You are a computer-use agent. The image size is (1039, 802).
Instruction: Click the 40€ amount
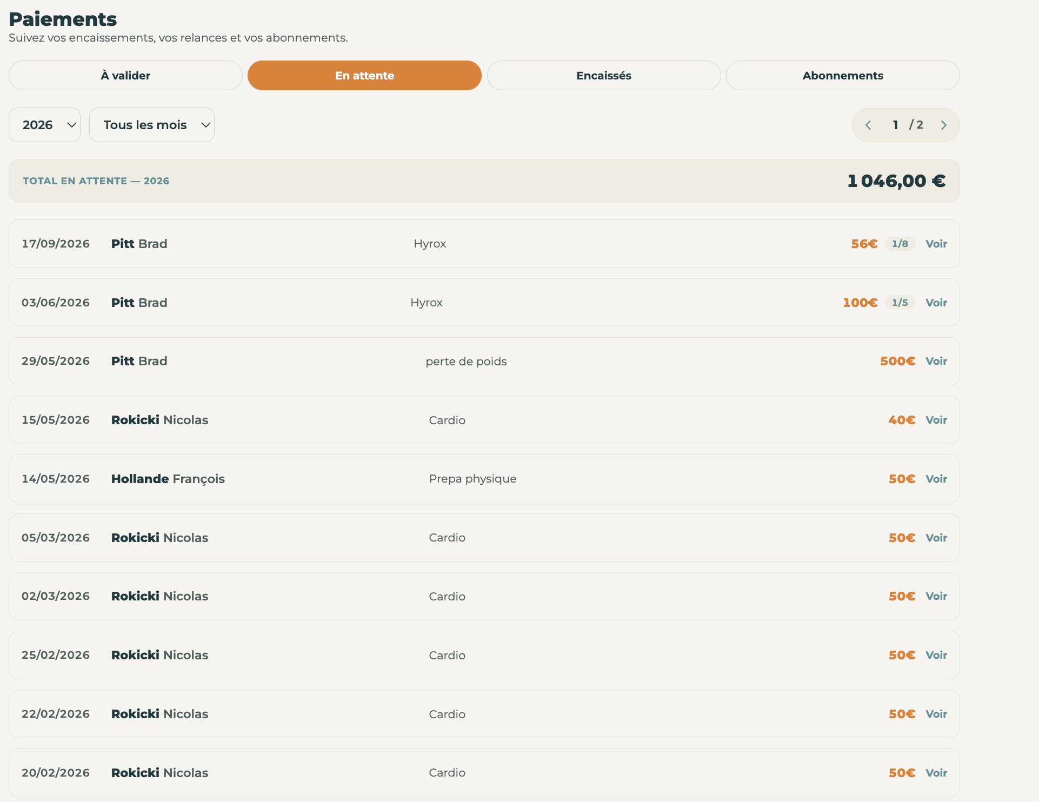coord(902,420)
